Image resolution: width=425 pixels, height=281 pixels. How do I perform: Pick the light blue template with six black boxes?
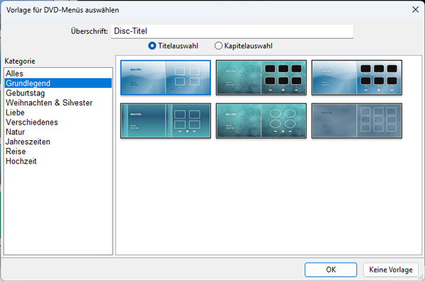(357, 78)
